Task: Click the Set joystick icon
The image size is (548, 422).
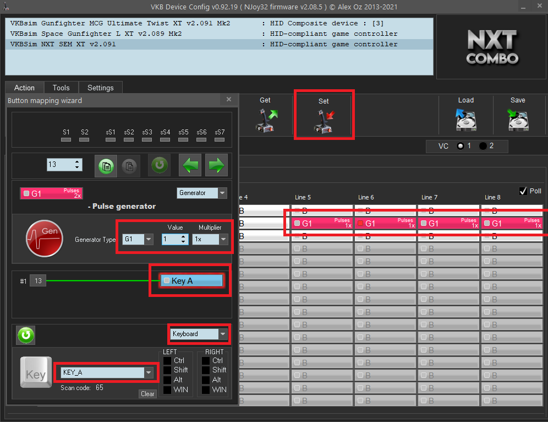Action: (324, 121)
